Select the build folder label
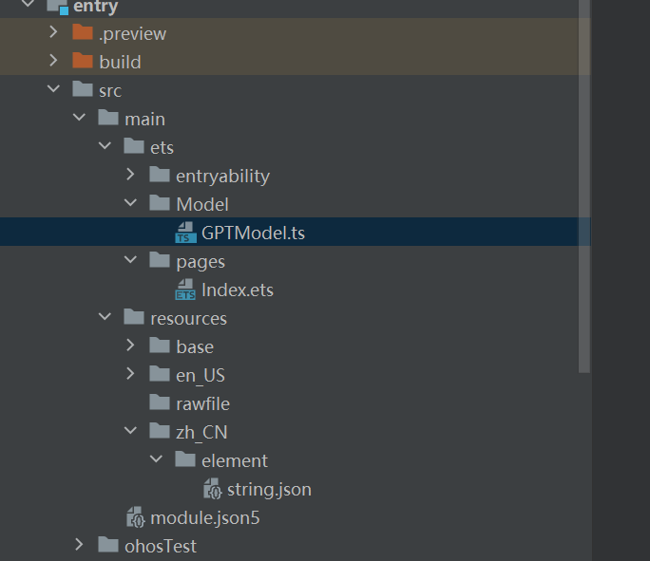 click(121, 62)
